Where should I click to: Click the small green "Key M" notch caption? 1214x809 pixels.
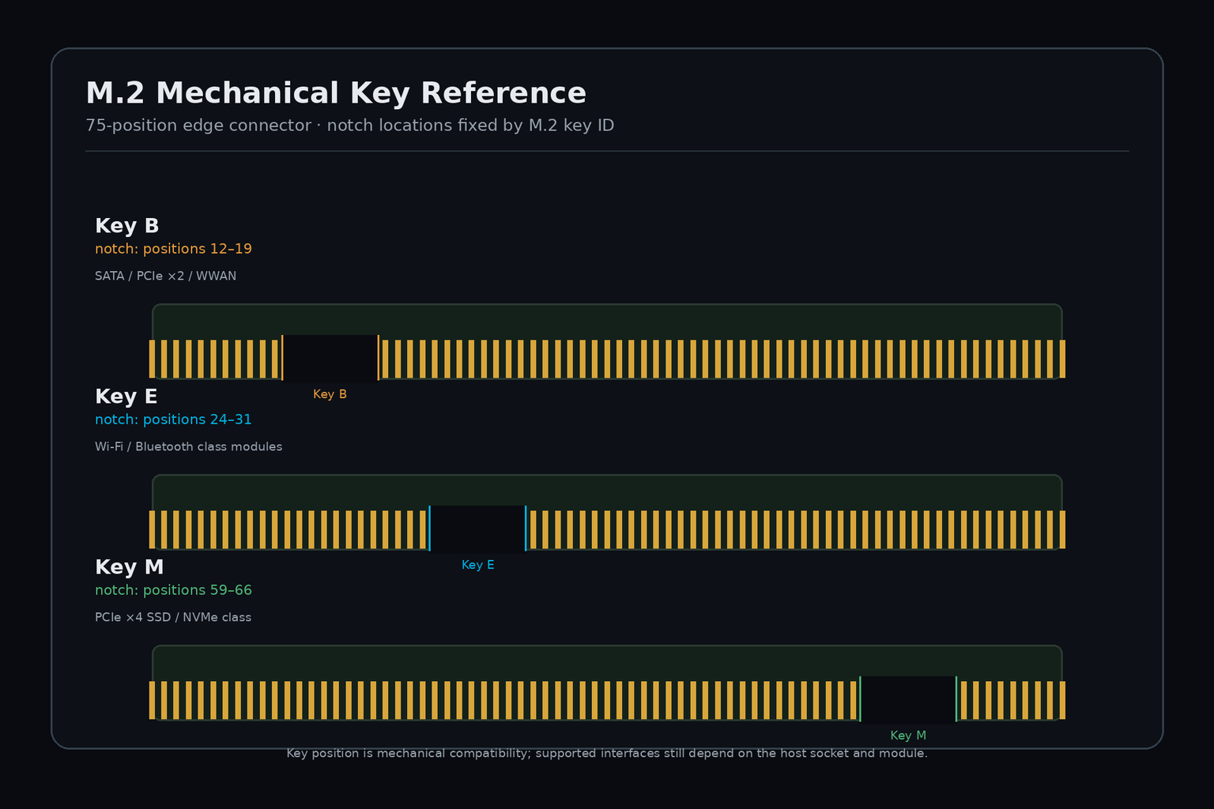pos(908,736)
